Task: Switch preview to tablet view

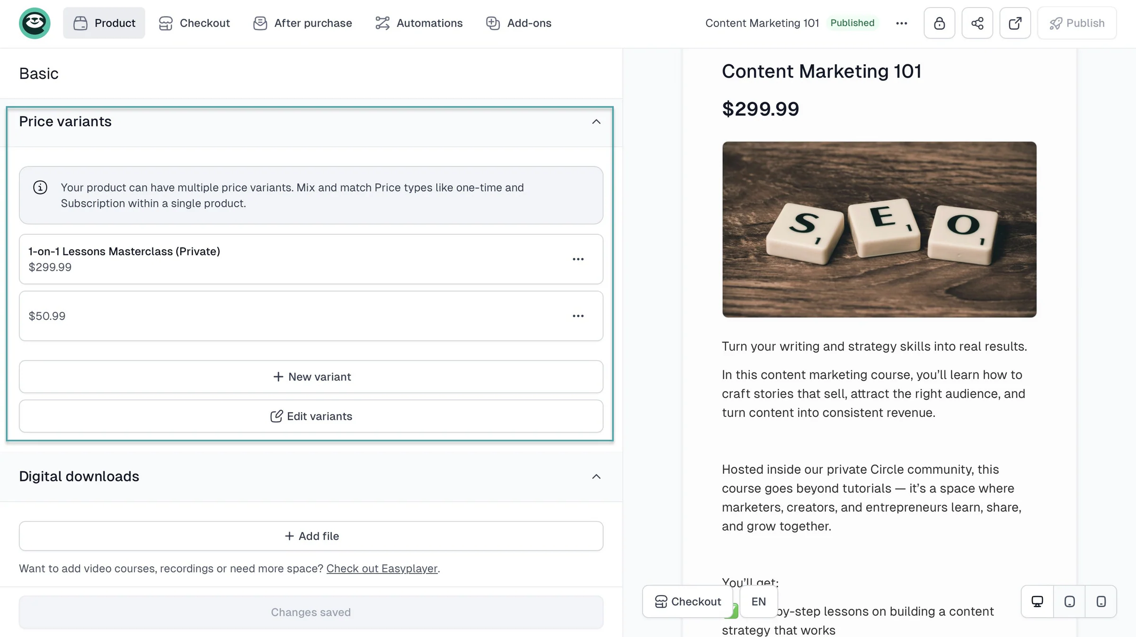Action: coord(1070,602)
